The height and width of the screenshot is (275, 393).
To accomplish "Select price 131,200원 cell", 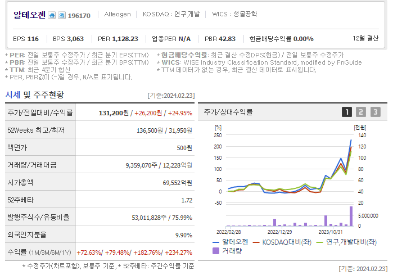I will click(114, 113).
